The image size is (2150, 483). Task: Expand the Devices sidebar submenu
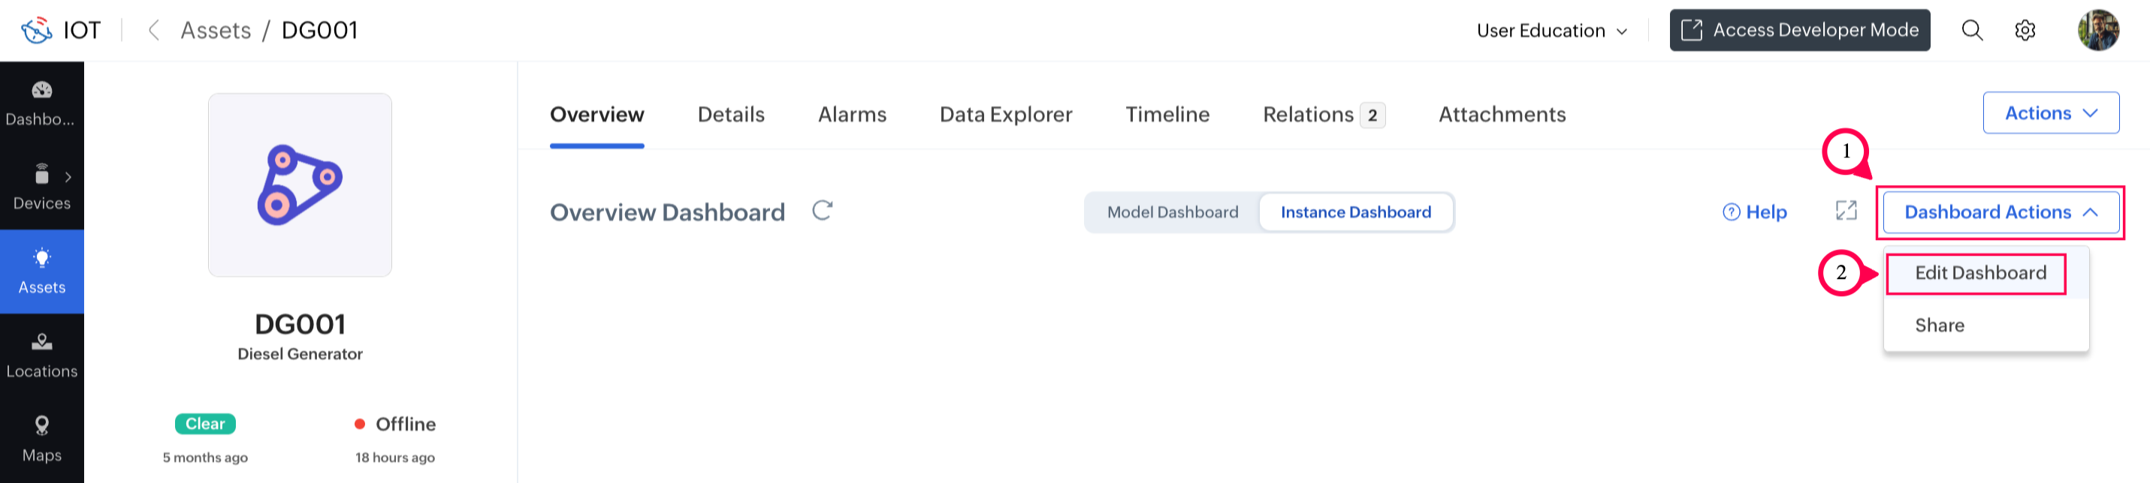click(x=68, y=176)
